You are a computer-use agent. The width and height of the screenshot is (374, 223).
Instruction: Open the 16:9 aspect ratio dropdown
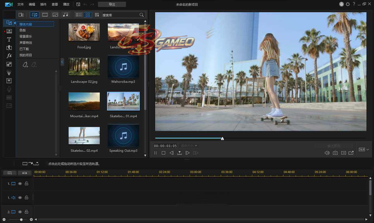[x=364, y=150]
